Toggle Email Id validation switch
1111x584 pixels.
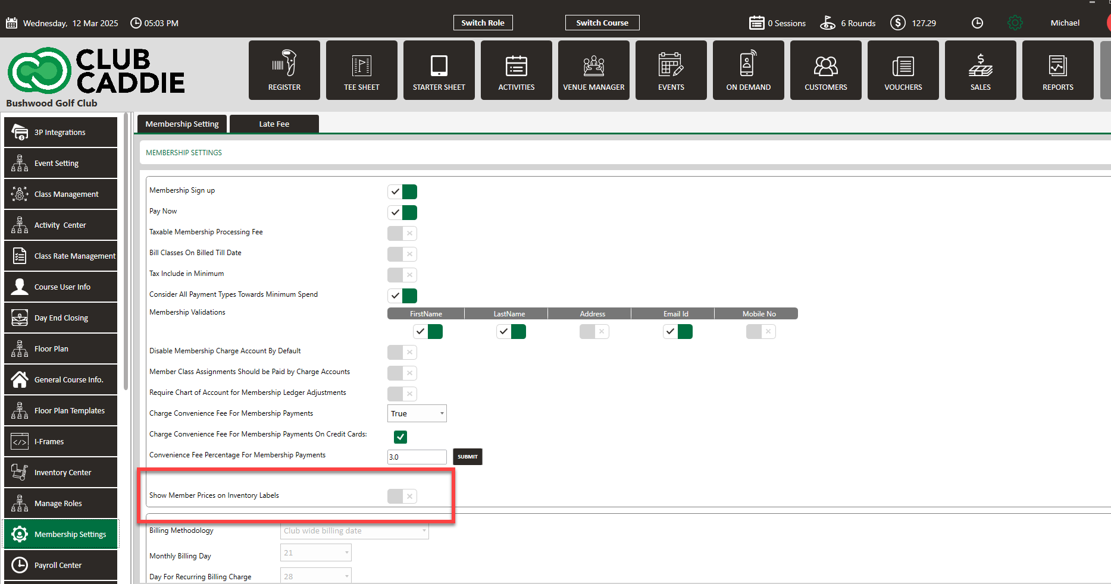pos(678,331)
